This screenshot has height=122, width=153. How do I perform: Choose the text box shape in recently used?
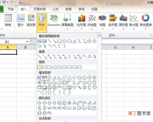tap(40, 41)
